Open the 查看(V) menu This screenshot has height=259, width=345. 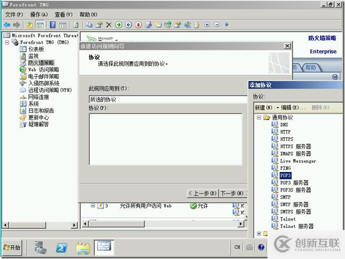pos(64,15)
